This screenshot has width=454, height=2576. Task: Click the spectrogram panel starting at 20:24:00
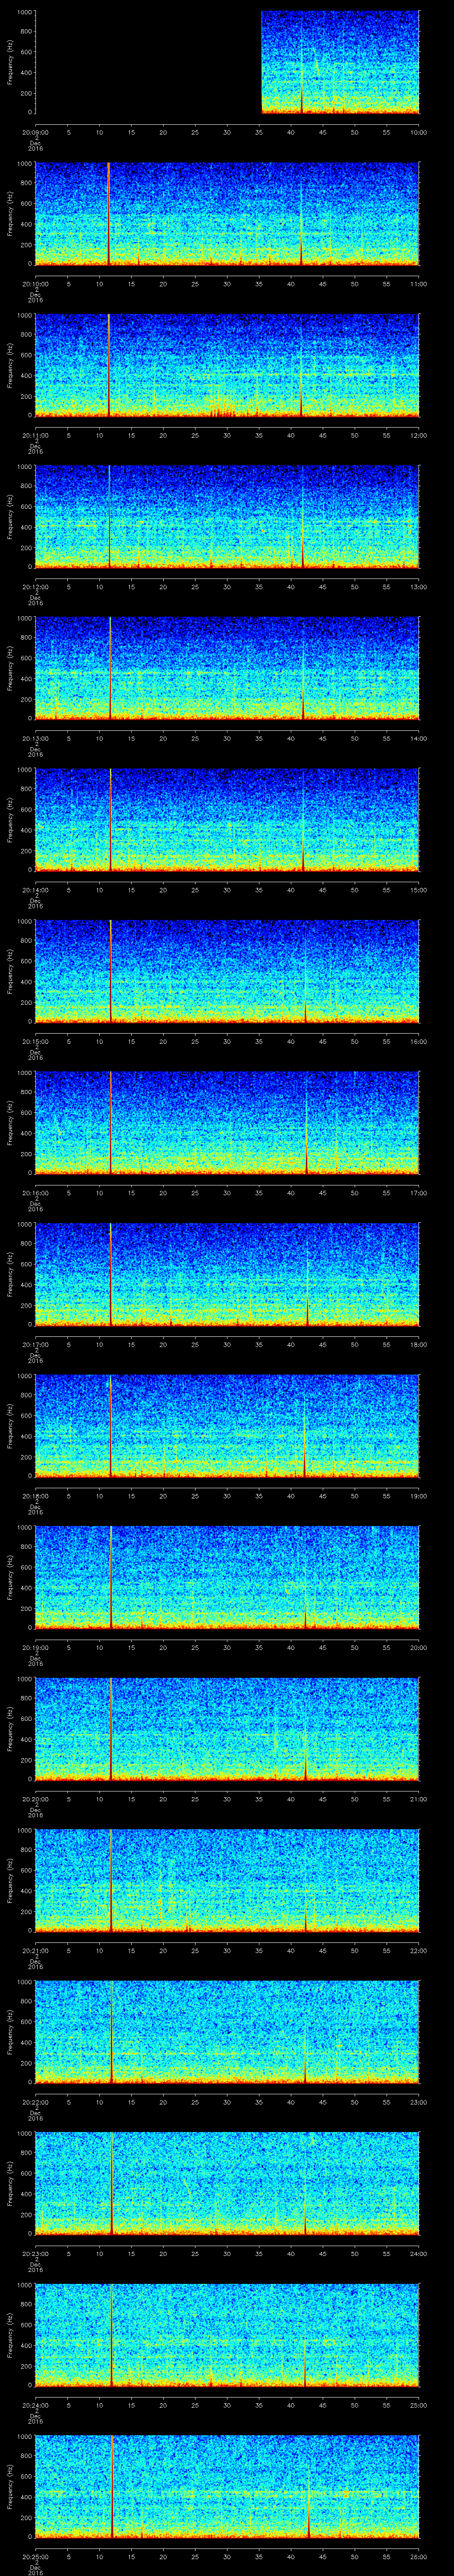coord(227,2335)
